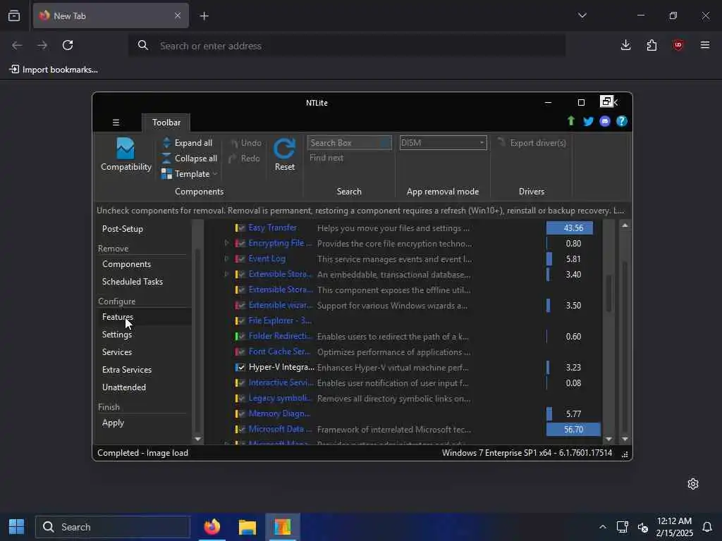
Task: Go to the Apply page
Action: [x=114, y=423]
